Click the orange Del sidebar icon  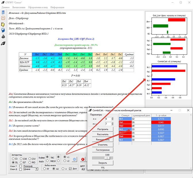(x=3, y=18)
